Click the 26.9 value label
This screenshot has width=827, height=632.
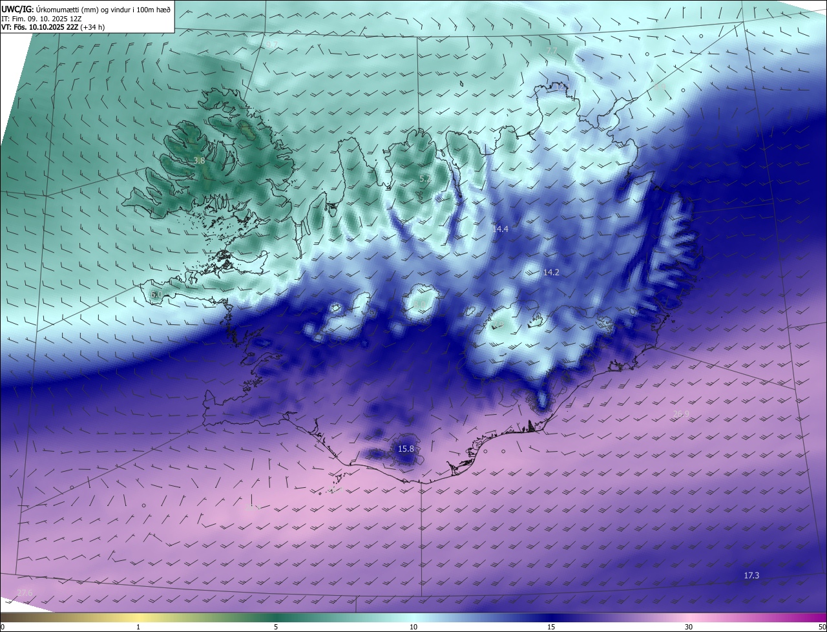pos(681,414)
